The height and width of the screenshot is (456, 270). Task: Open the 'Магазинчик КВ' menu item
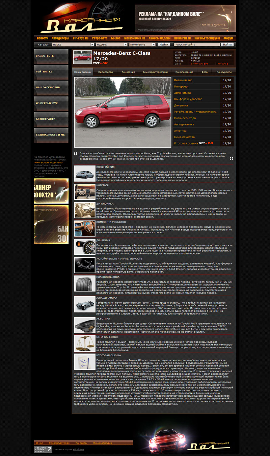(x=135, y=38)
